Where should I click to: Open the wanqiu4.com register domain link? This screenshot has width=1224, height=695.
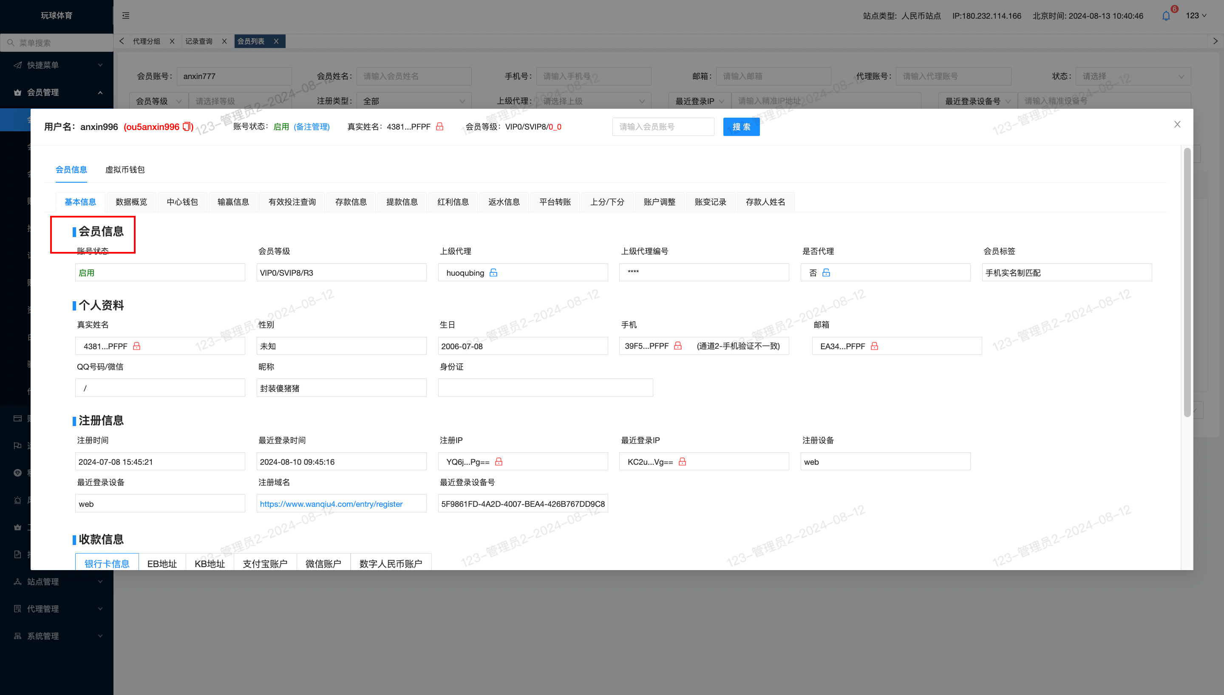331,503
